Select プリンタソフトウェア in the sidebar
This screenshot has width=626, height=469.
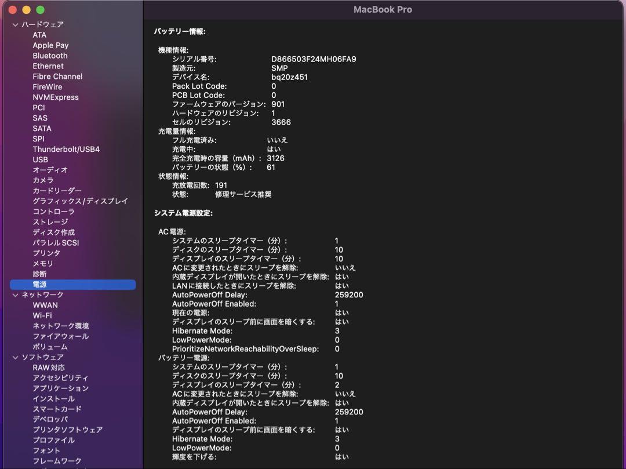pyautogui.click(x=67, y=430)
